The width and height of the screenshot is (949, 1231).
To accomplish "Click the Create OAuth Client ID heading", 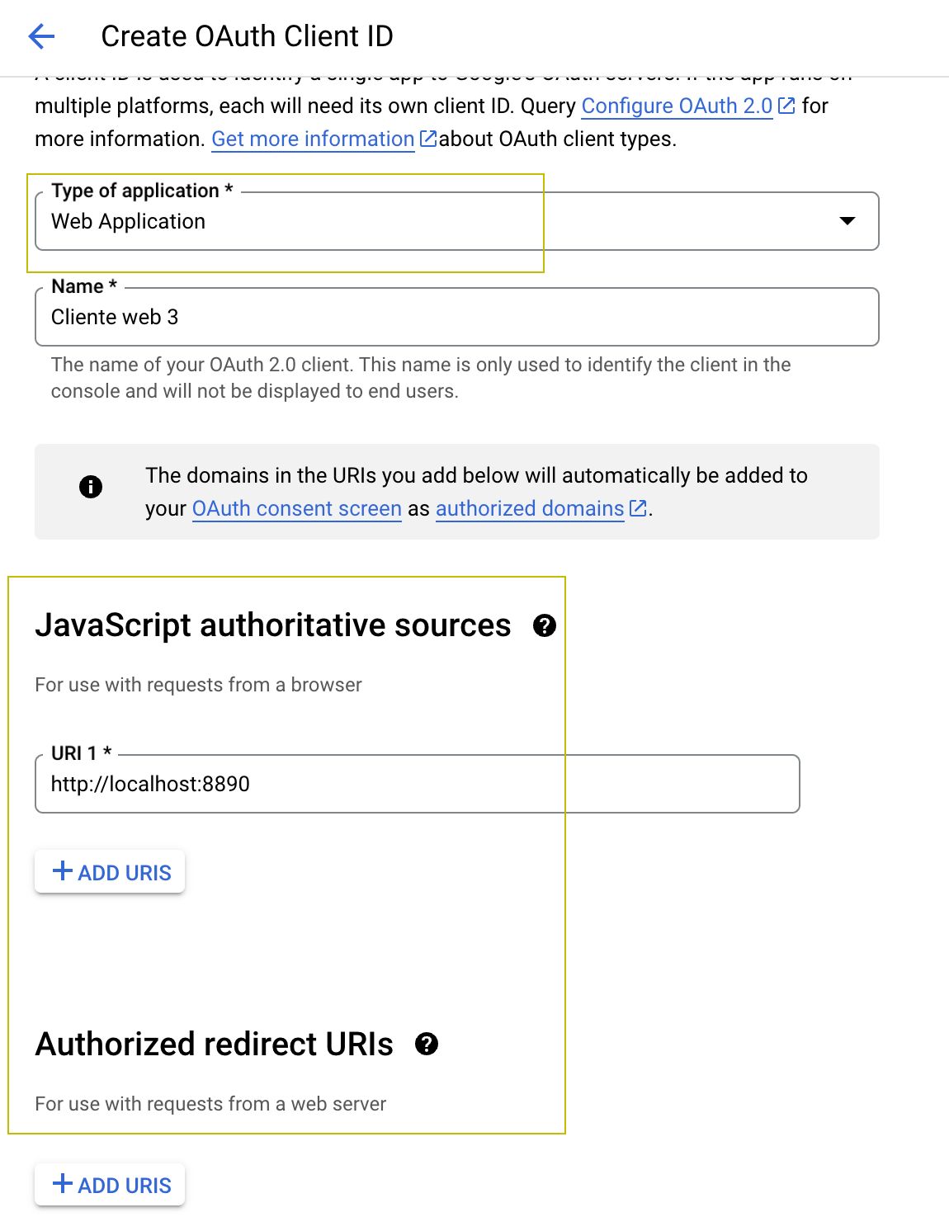I will point(247,36).
